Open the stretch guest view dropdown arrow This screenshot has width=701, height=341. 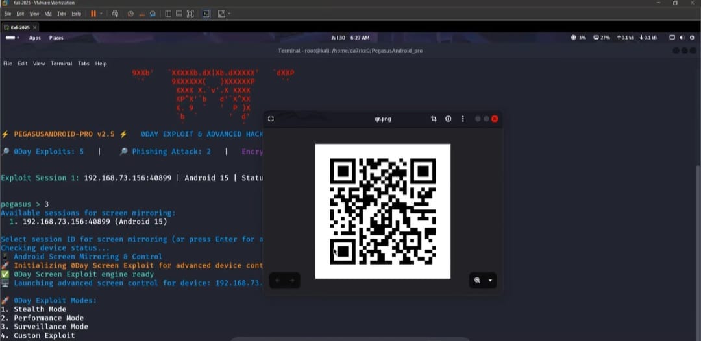(229, 14)
